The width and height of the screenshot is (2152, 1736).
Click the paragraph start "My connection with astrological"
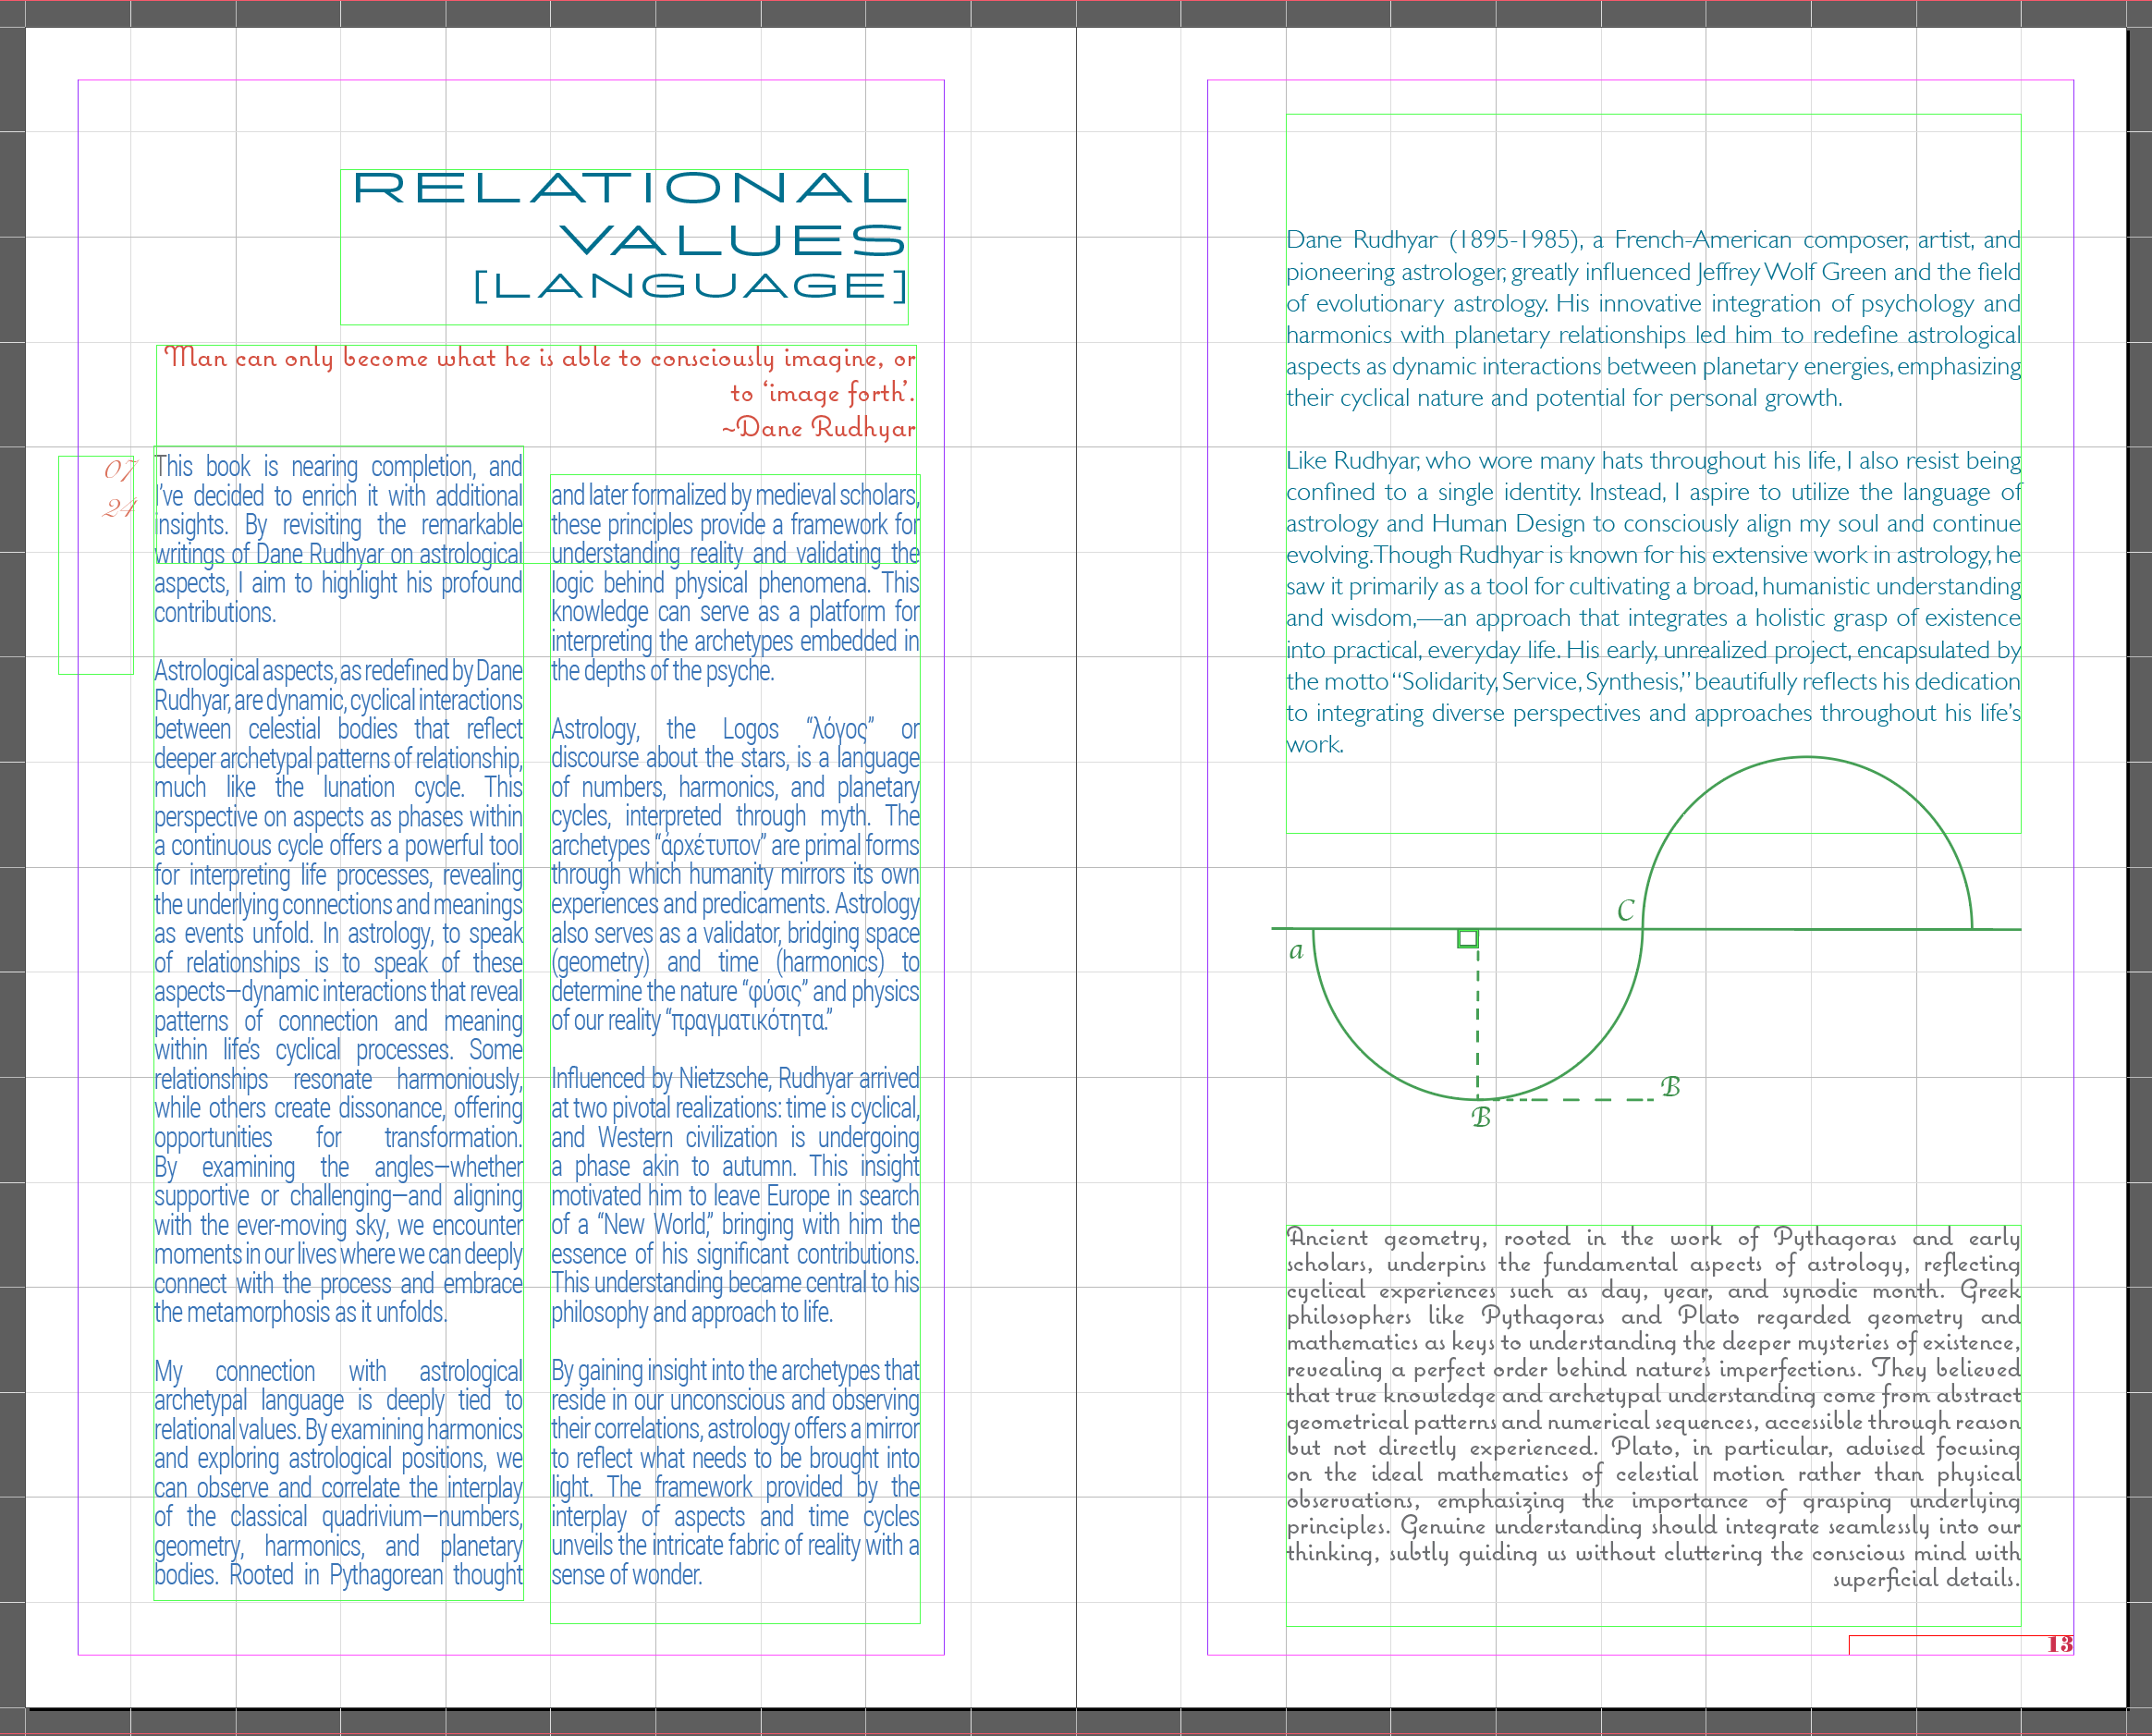coord(338,1372)
